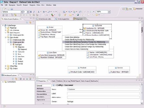Open the Resource perspective

tap(138, 9)
